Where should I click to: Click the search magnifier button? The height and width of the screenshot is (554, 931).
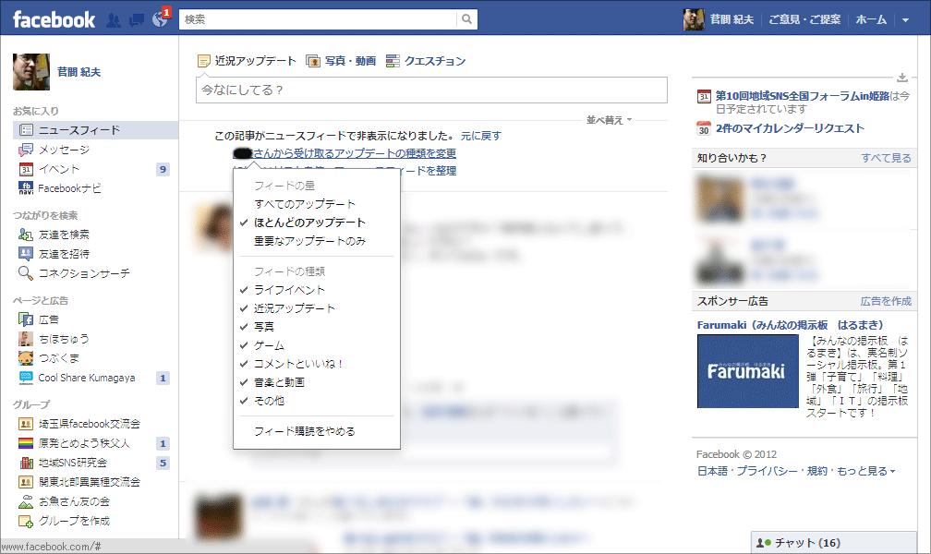click(466, 19)
